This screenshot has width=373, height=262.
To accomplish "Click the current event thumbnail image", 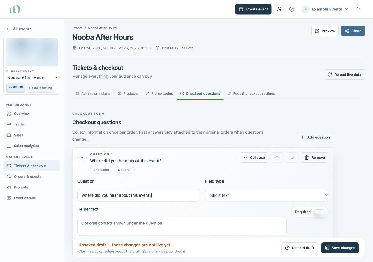I will coord(32,52).
